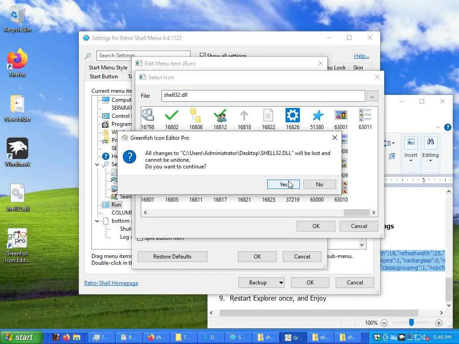Select the blue star icon 51380
The height and width of the screenshot is (344, 459).
tap(317, 119)
